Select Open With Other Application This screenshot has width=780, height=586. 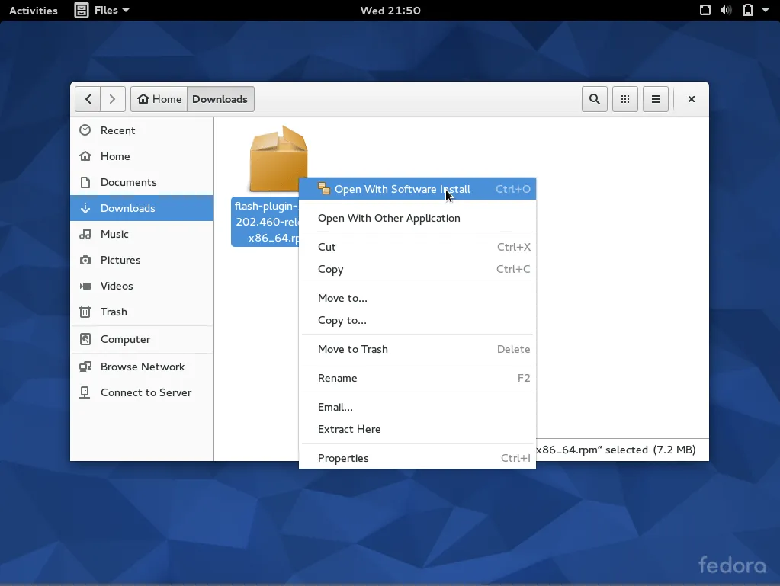point(389,218)
